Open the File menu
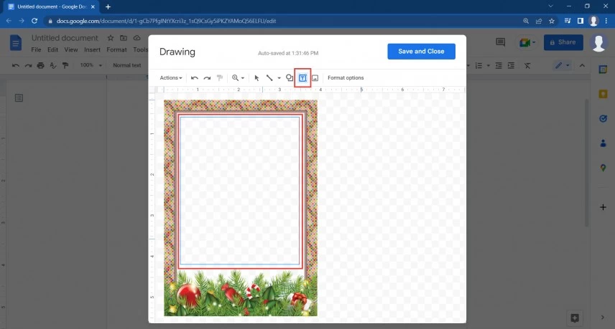 click(36, 50)
